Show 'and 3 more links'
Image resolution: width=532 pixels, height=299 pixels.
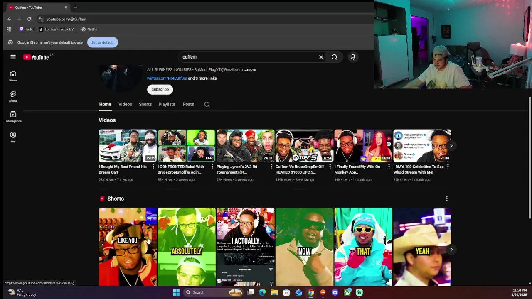[x=202, y=78]
